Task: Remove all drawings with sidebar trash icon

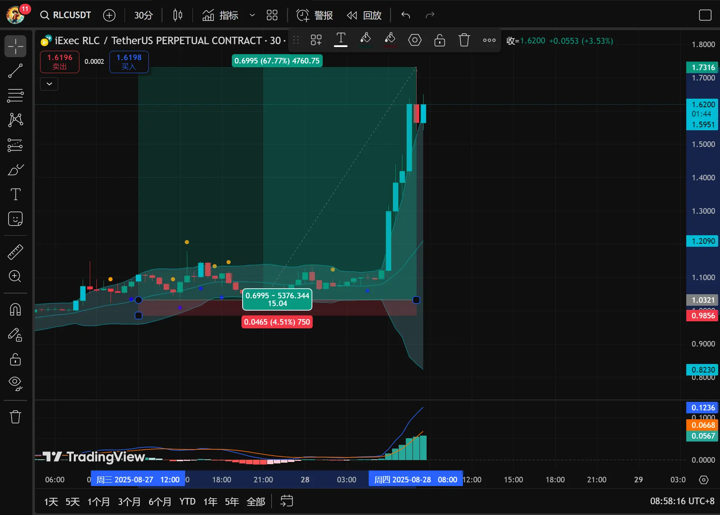Action: pyautogui.click(x=16, y=417)
